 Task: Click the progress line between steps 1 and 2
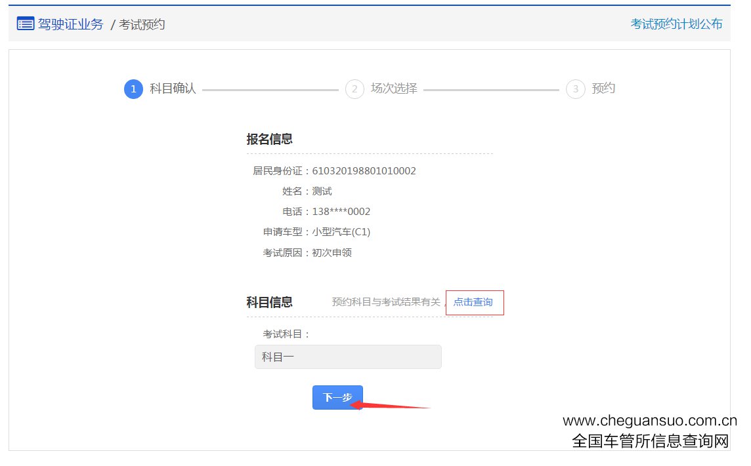(270, 90)
